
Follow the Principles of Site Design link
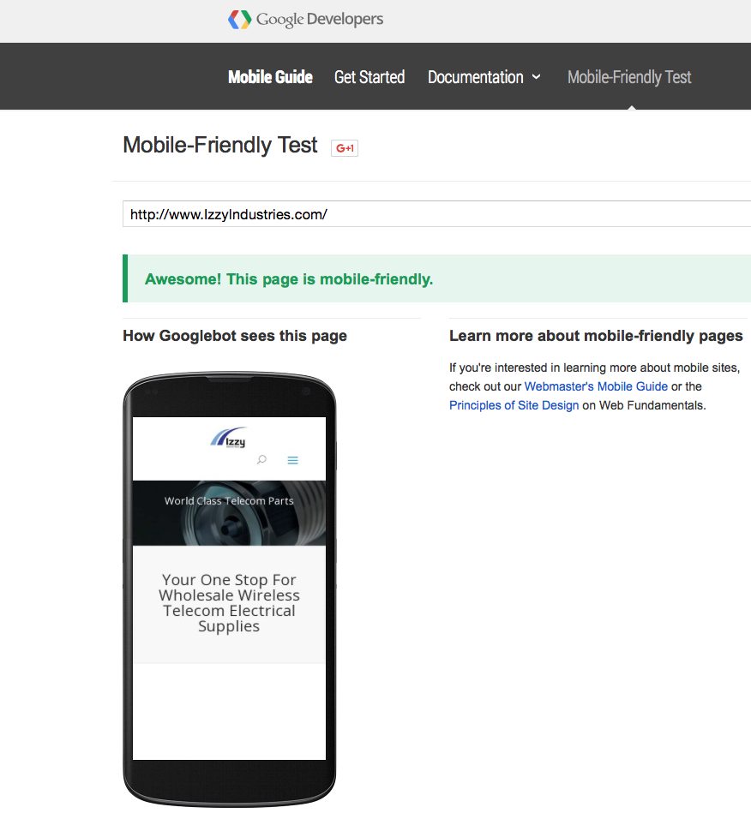(514, 405)
